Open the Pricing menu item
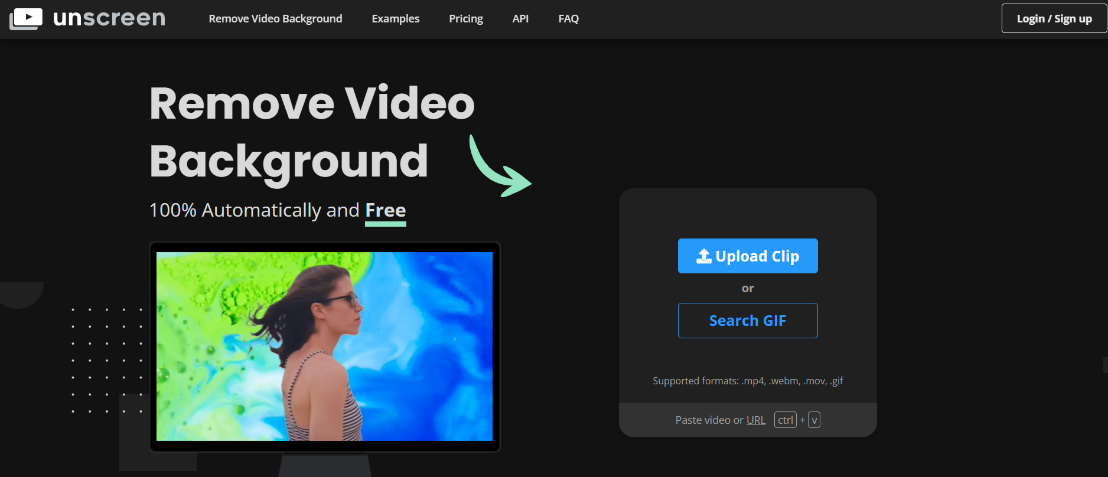This screenshot has width=1108, height=477. click(465, 19)
